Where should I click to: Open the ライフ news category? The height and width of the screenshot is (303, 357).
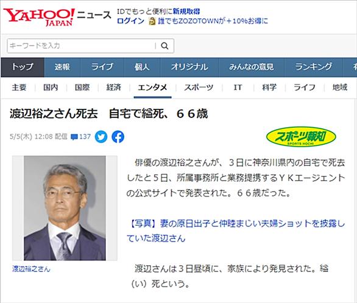305,88
